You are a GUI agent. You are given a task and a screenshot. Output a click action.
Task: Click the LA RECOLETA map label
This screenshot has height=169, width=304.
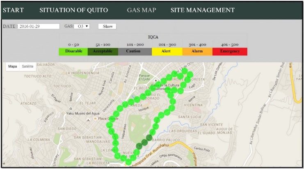(98, 163)
